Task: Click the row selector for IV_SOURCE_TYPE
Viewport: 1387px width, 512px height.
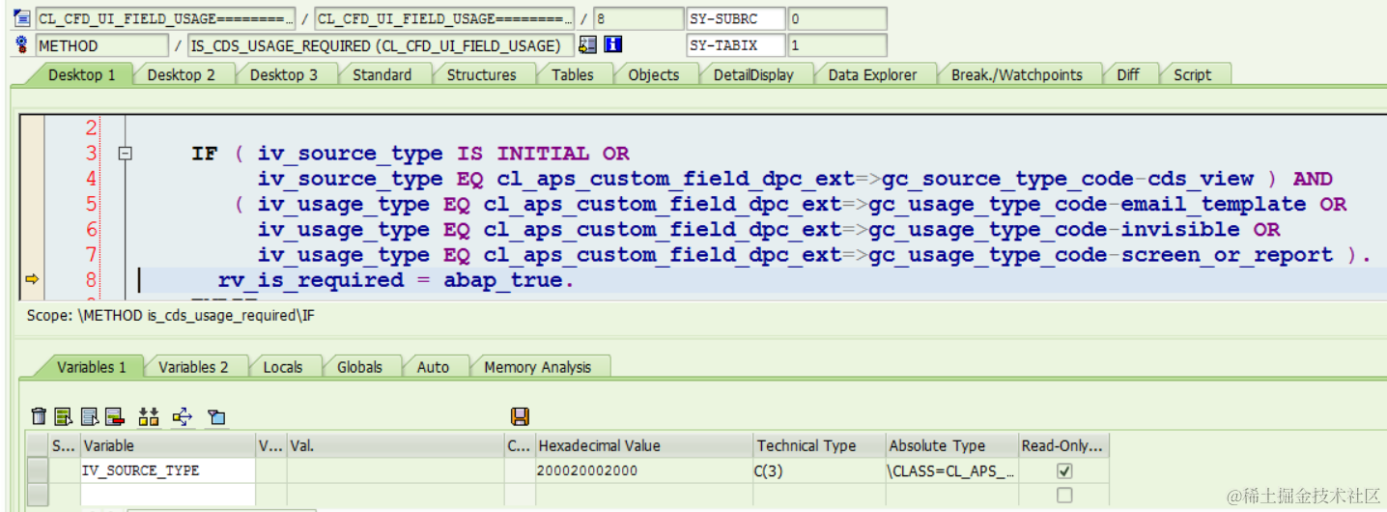Action: pyautogui.click(x=37, y=470)
